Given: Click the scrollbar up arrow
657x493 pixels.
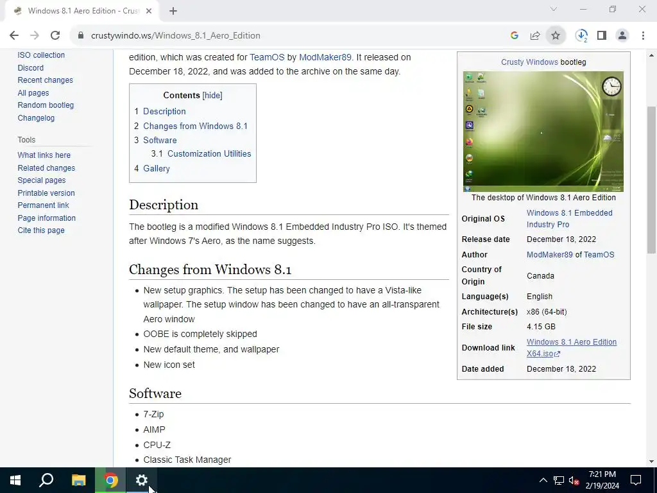Looking at the screenshot, I should tap(651, 55).
